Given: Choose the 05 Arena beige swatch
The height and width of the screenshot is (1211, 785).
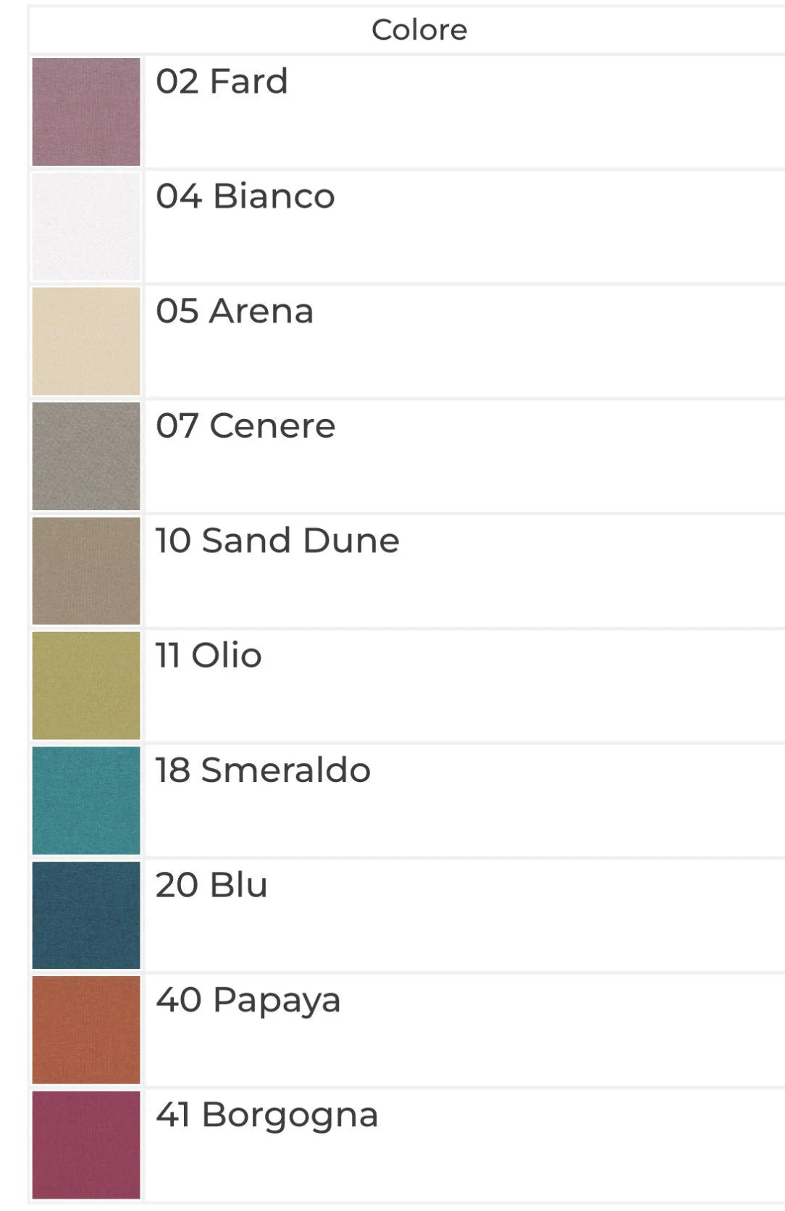Looking at the screenshot, I should pyautogui.click(x=86, y=341).
